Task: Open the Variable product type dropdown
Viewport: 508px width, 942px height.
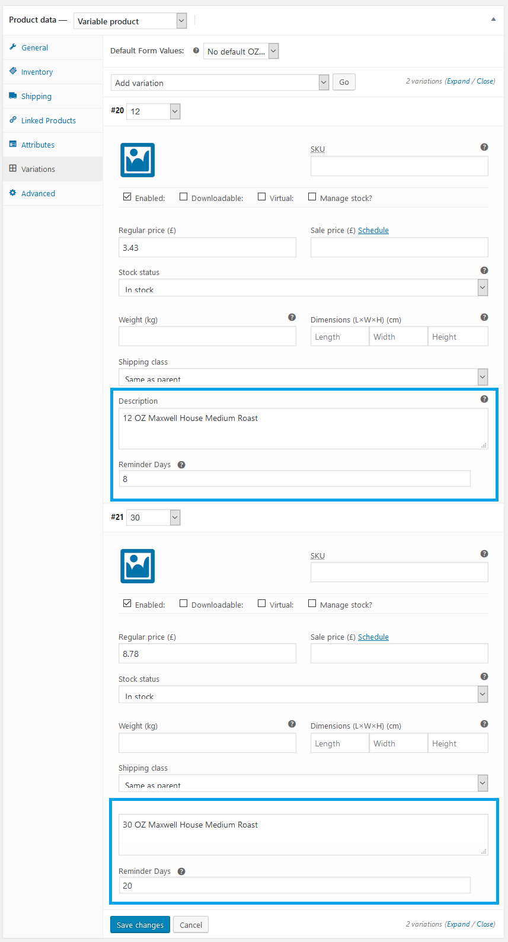Action: point(130,21)
